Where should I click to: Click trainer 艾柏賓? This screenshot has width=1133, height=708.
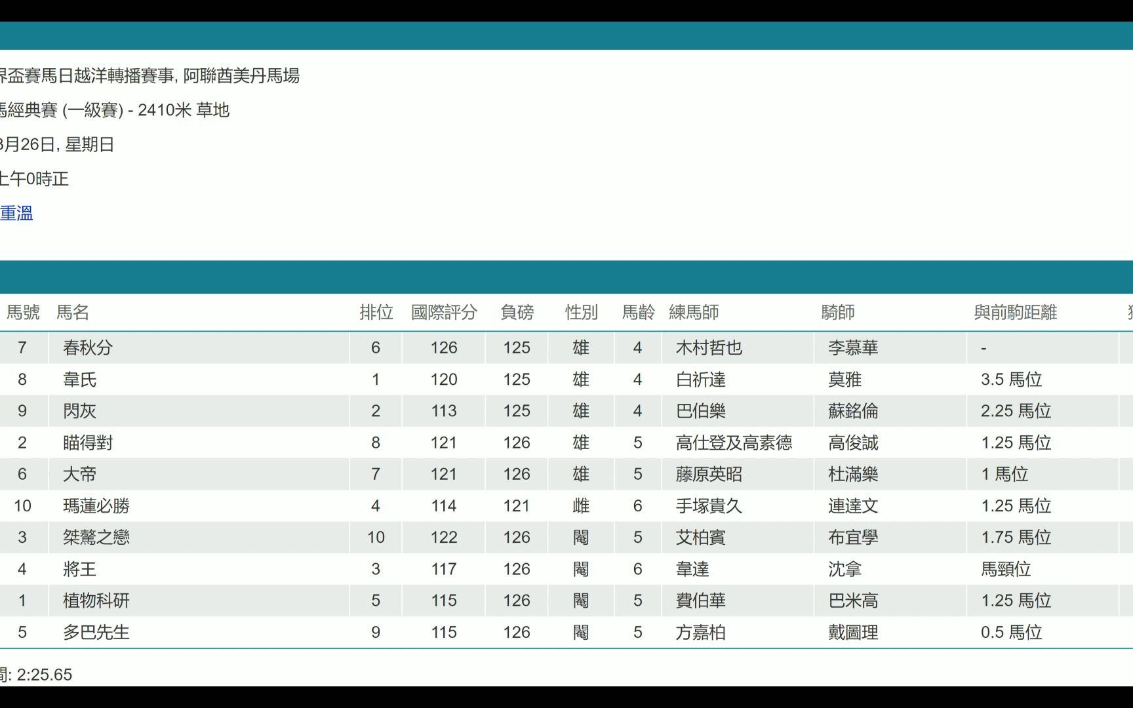(700, 537)
